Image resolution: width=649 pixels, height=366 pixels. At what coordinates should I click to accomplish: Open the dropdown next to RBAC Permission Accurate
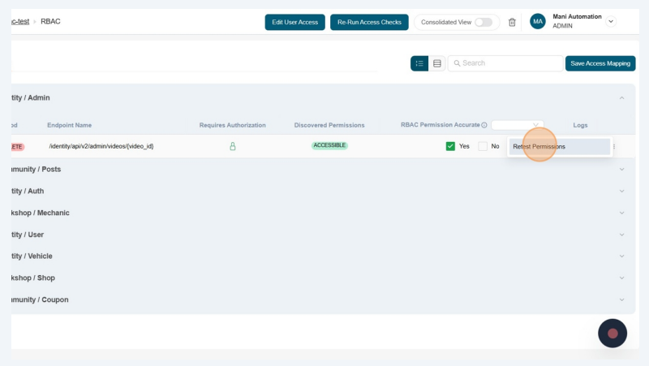(x=518, y=125)
